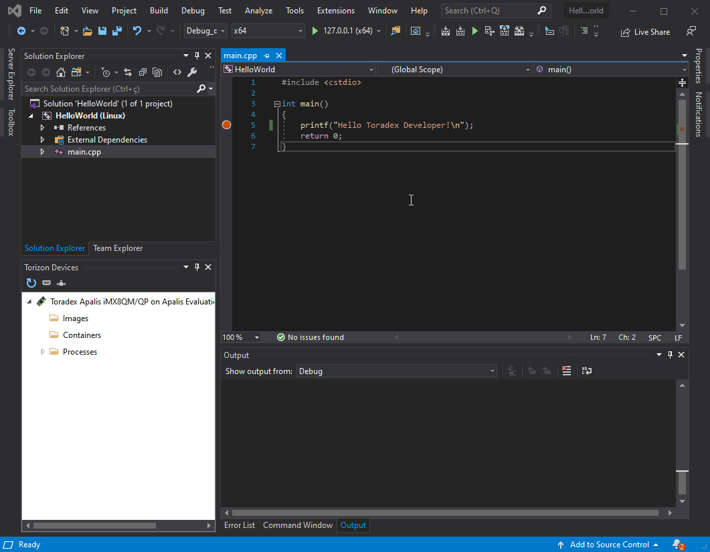The image size is (710, 552).
Task: Open the Extensions menu
Action: (336, 11)
